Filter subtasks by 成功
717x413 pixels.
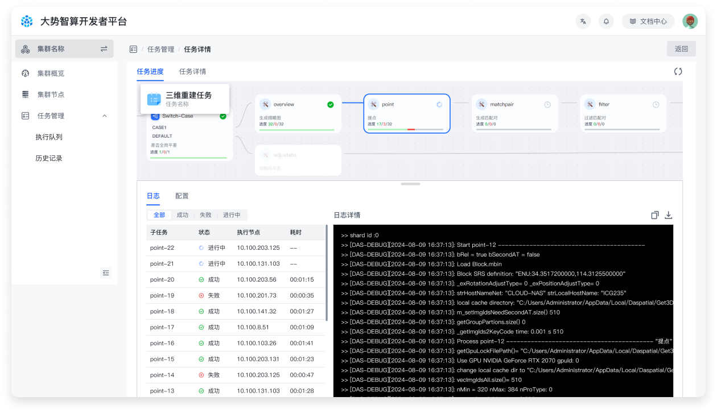182,216
